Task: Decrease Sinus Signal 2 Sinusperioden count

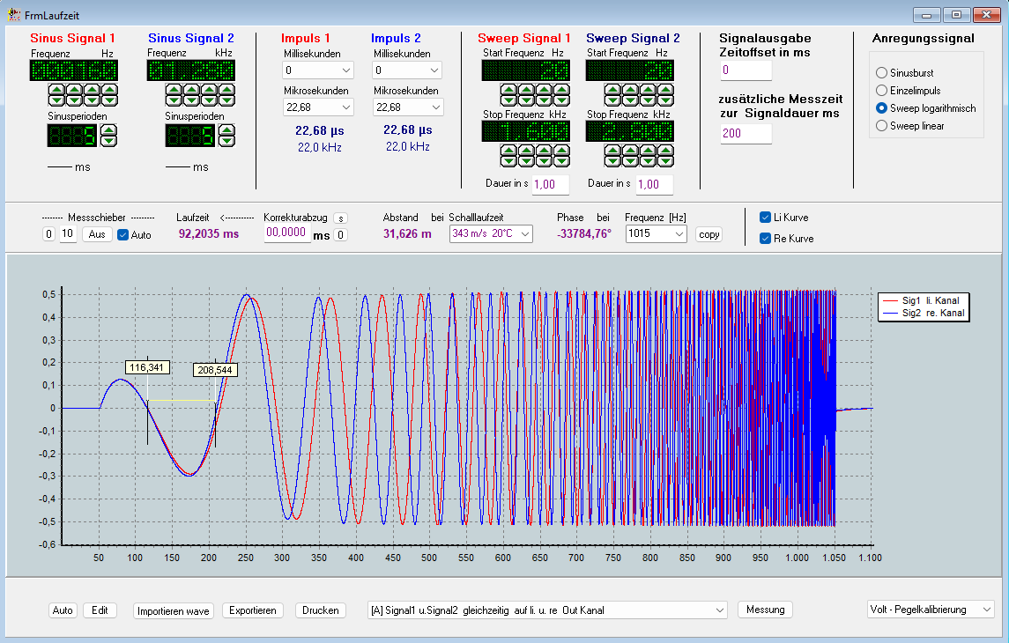Action: (227, 141)
